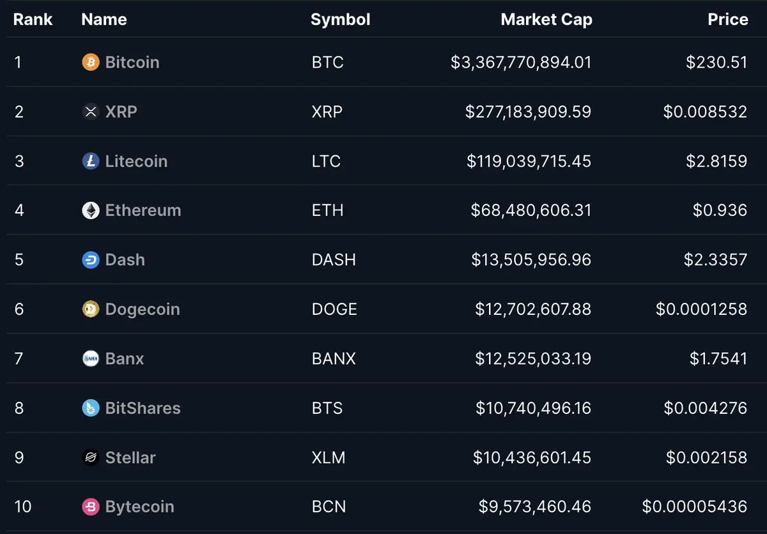Open the Stellar name link
767x534 pixels.
(x=130, y=457)
